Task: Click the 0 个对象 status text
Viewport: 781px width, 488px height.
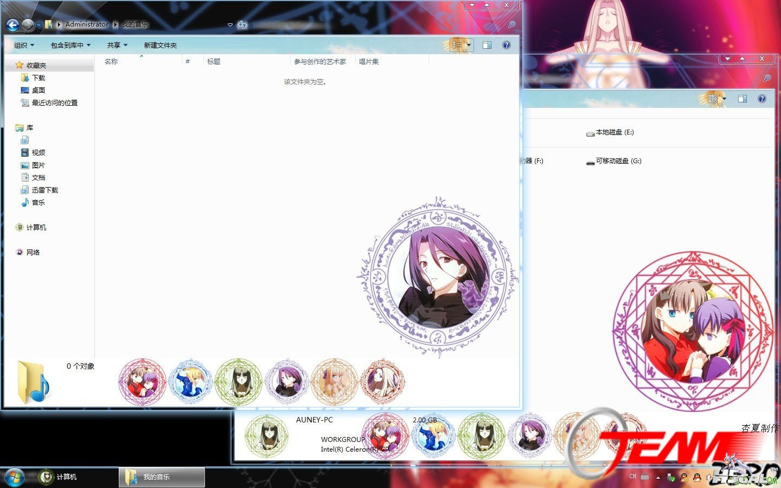Action: pyautogui.click(x=81, y=367)
